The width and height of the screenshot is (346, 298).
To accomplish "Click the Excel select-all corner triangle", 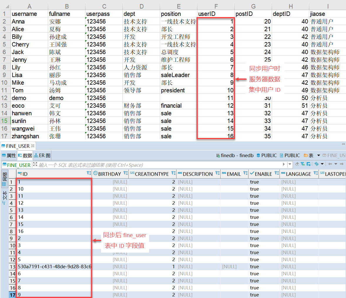I will click(x=7, y=6).
